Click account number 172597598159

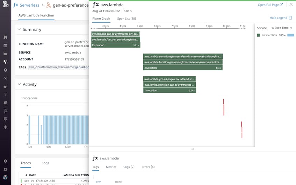(x=74, y=59)
